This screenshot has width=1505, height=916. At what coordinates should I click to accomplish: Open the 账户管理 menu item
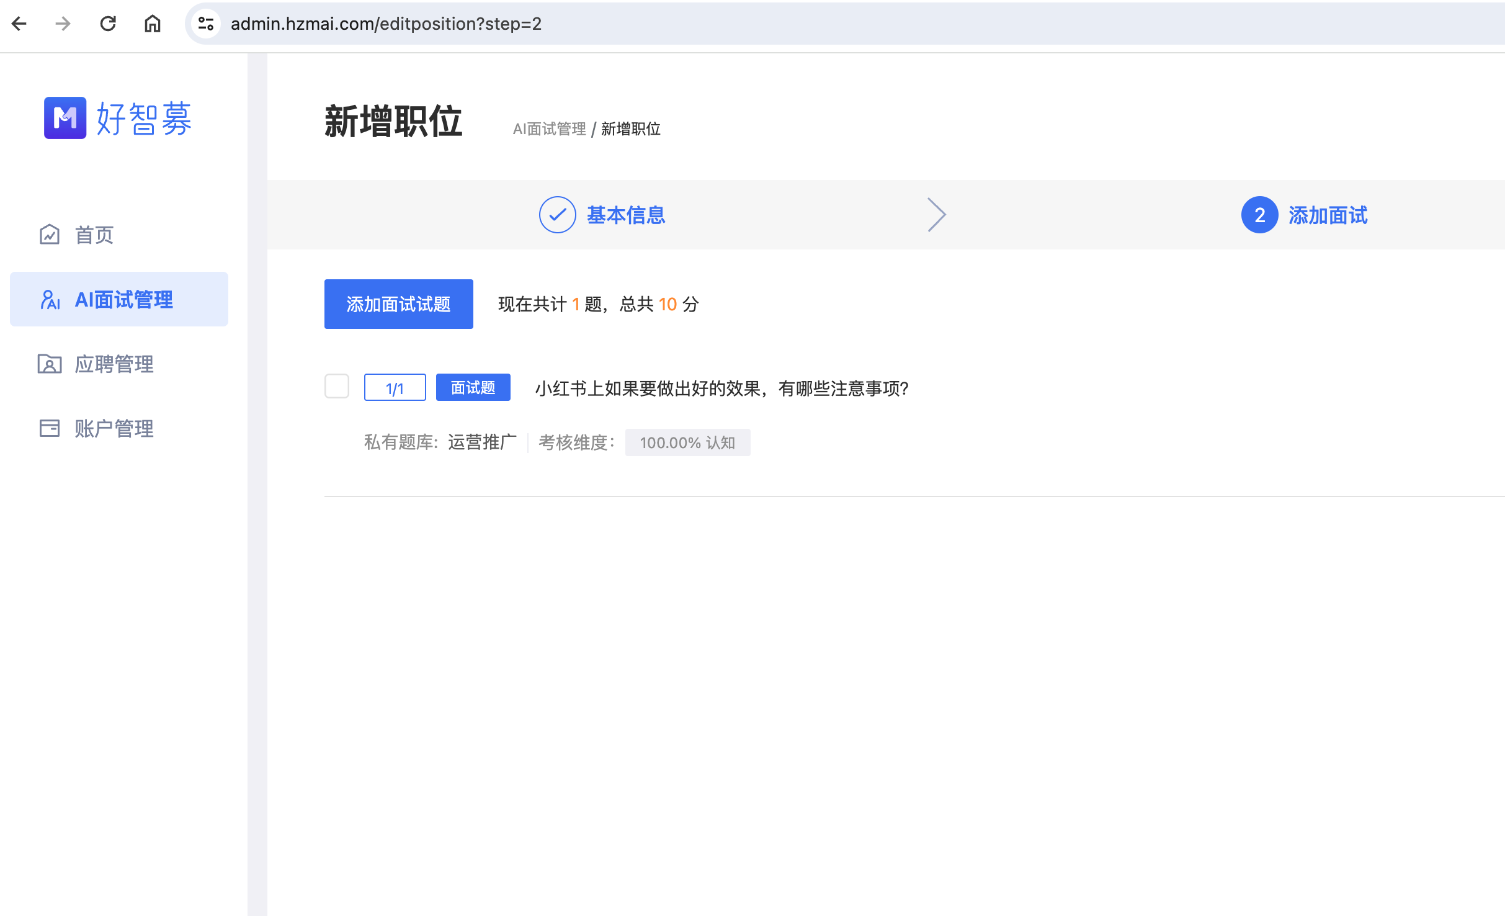114,428
